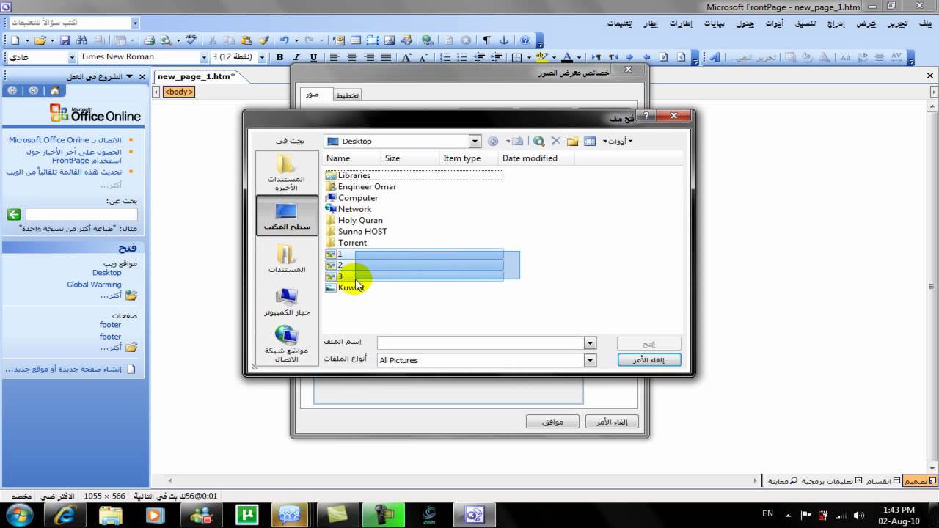This screenshot has height=528, width=939.
Task: Click the Open folder toolbar icon
Action: pos(40,40)
